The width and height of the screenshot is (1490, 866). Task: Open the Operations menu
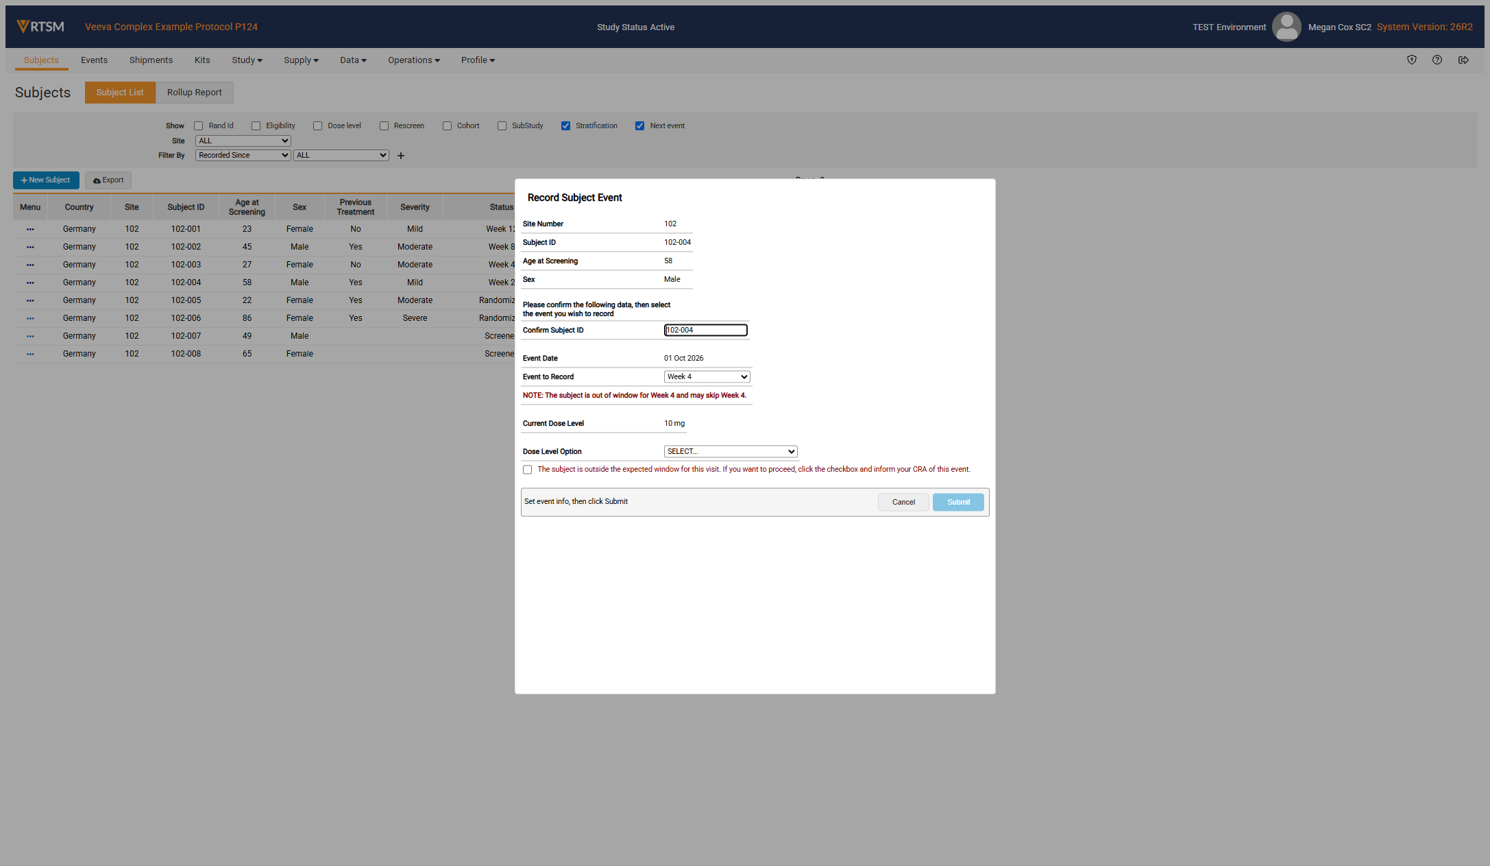(414, 60)
